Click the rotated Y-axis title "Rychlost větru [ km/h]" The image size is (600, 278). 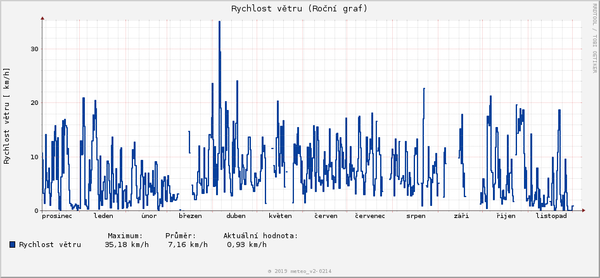[x=8, y=116]
